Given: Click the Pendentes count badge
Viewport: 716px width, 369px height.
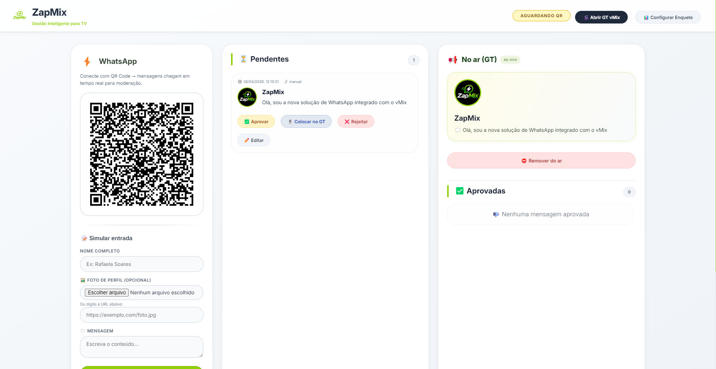Looking at the screenshot, I should pyautogui.click(x=414, y=60).
